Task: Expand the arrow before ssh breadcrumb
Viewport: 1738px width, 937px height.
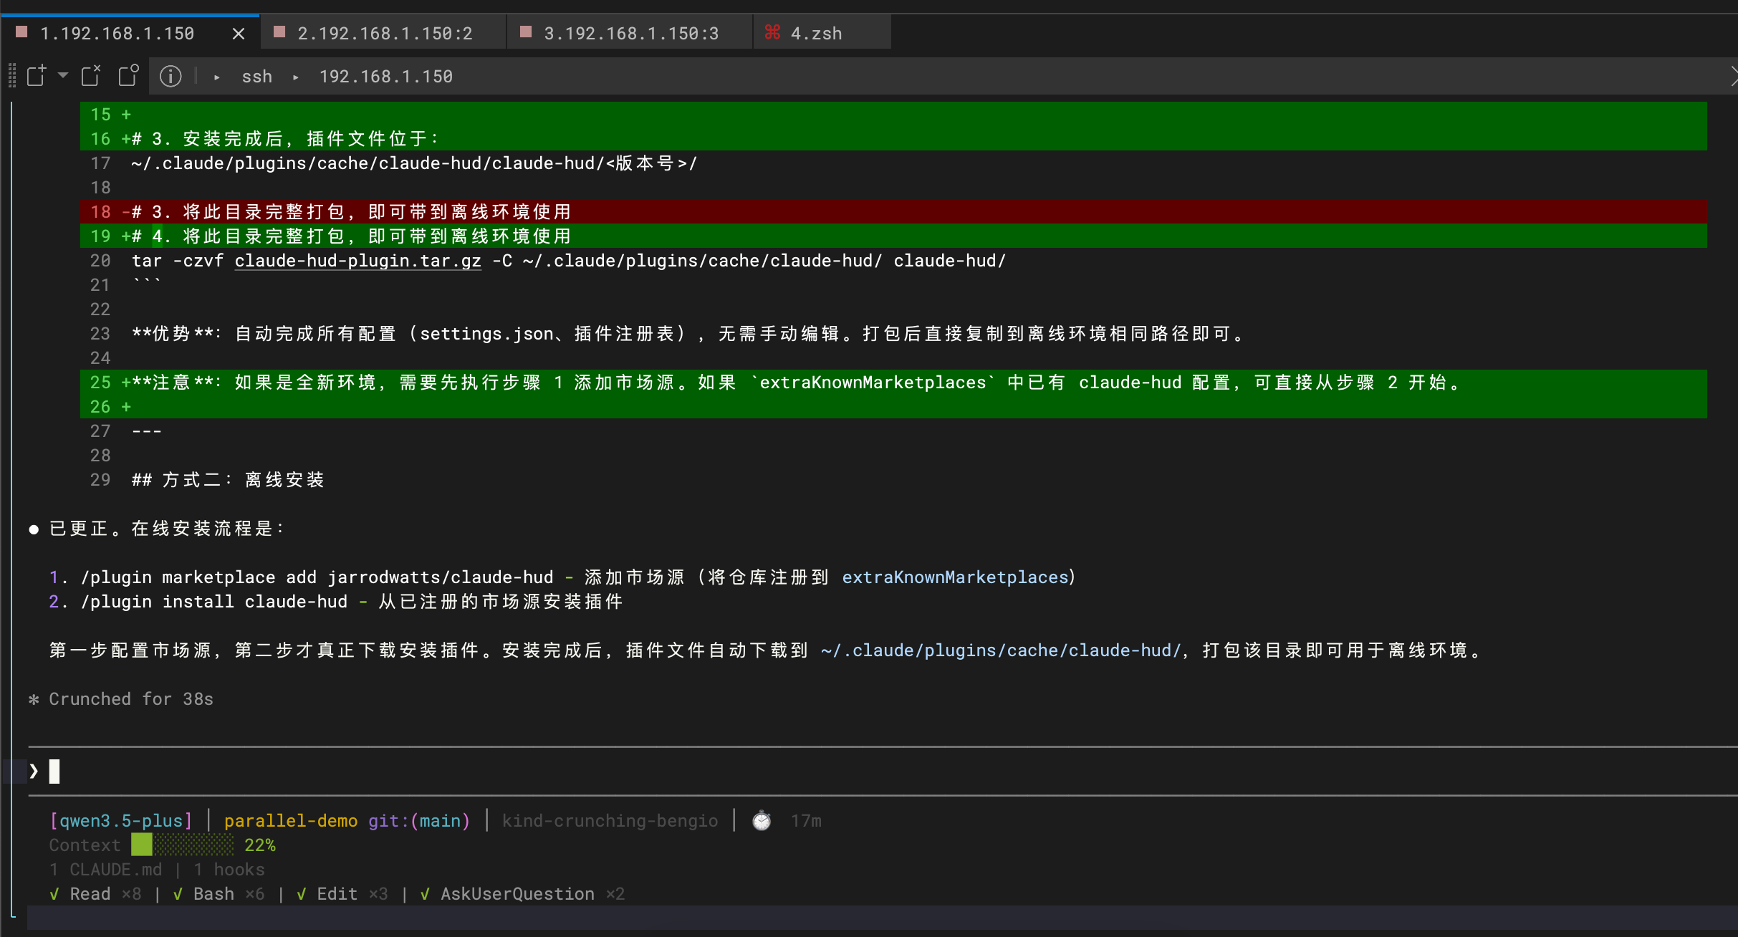Action: tap(216, 77)
